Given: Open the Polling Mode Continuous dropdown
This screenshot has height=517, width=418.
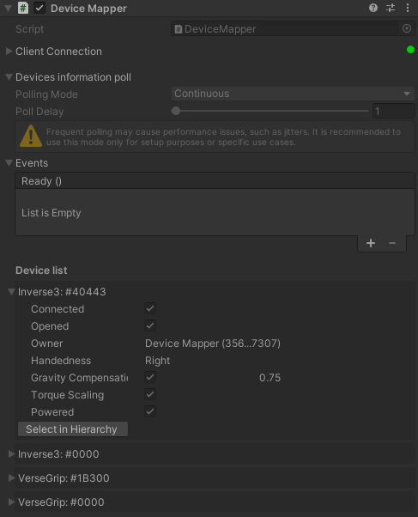Looking at the screenshot, I should pyautogui.click(x=293, y=94).
